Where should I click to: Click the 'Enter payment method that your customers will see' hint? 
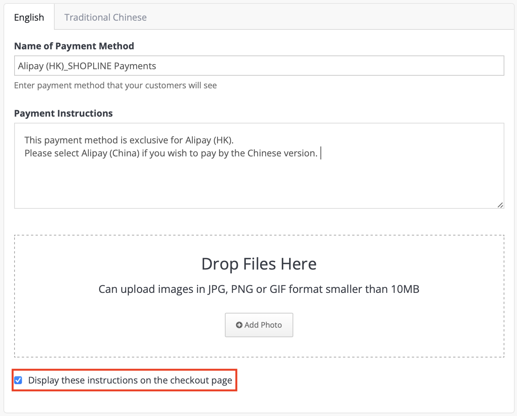(115, 85)
